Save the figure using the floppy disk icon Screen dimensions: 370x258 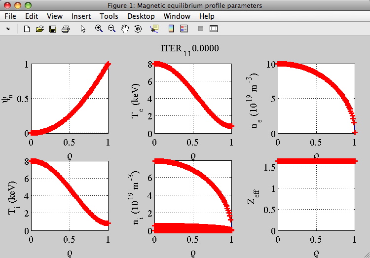point(53,29)
